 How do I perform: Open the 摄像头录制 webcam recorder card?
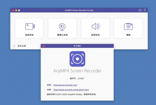(62, 28)
